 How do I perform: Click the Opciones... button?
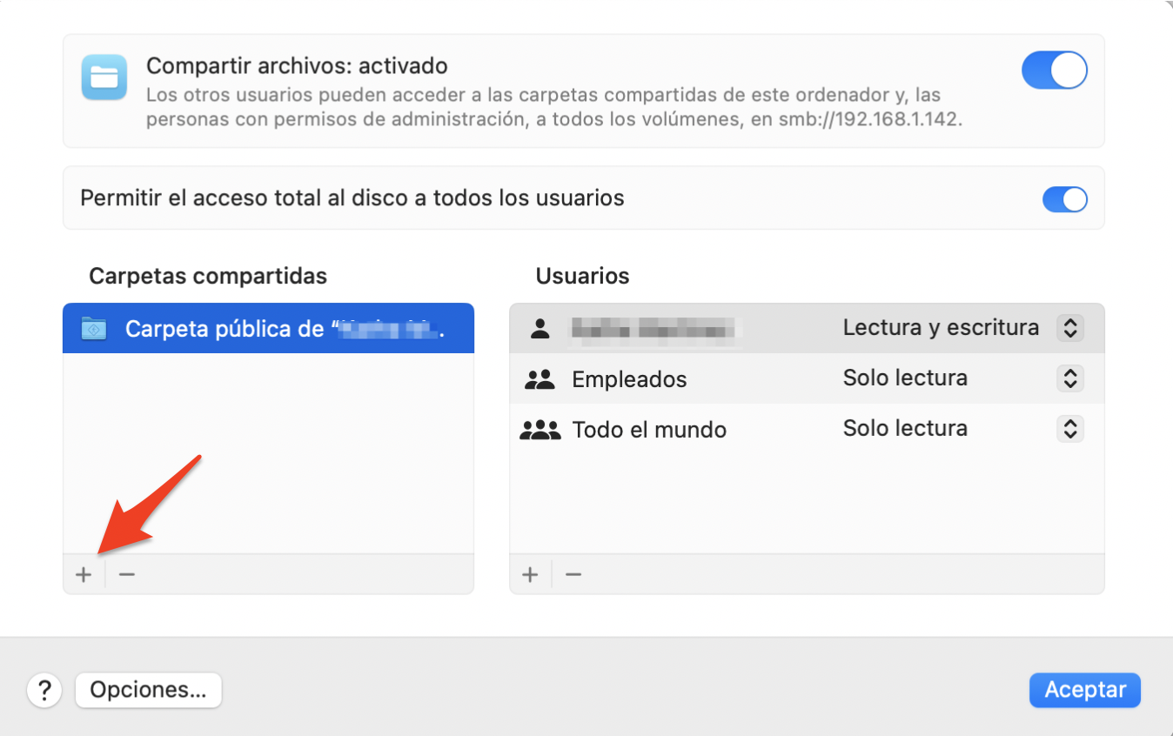click(148, 691)
